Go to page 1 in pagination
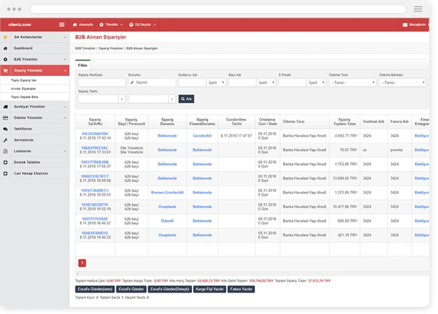This screenshot has width=438, height=314. [x=82, y=263]
